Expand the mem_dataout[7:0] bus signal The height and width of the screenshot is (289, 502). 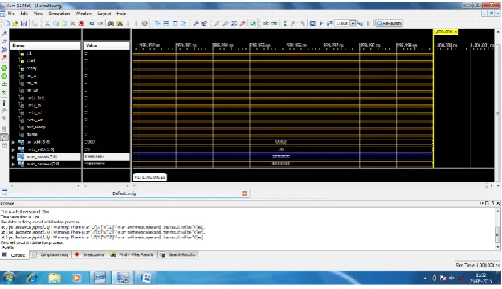14,165
